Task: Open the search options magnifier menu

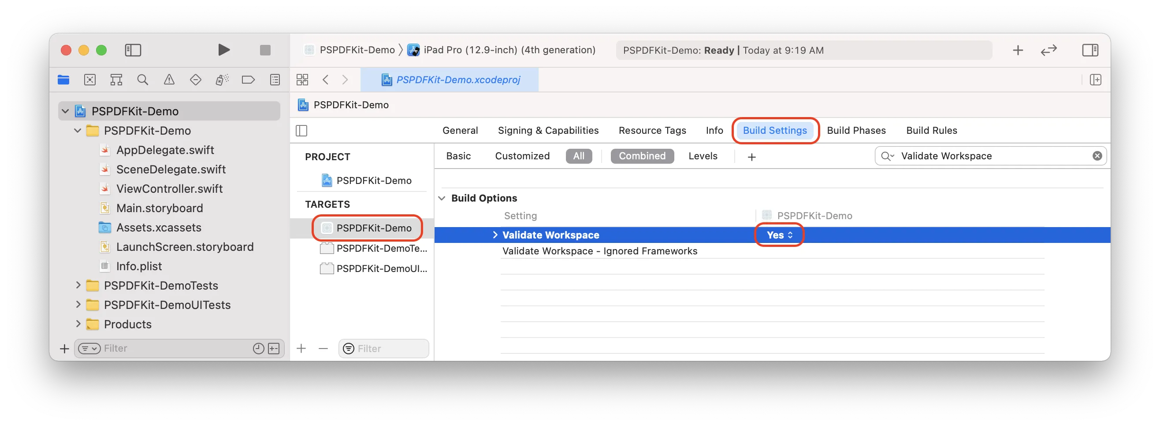Action: click(x=887, y=156)
